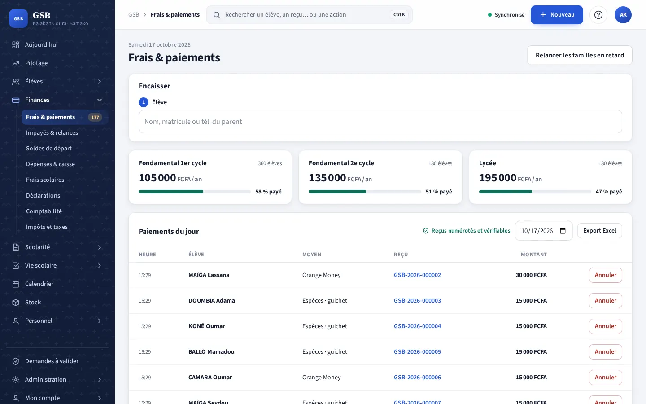Click the Nouveau button

(557, 15)
